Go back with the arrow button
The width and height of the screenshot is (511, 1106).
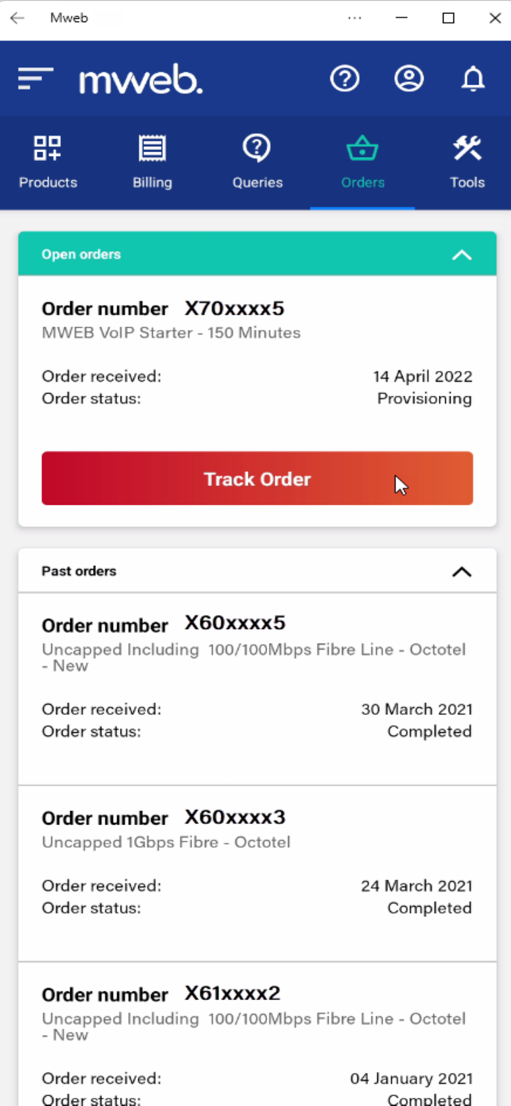click(x=18, y=18)
